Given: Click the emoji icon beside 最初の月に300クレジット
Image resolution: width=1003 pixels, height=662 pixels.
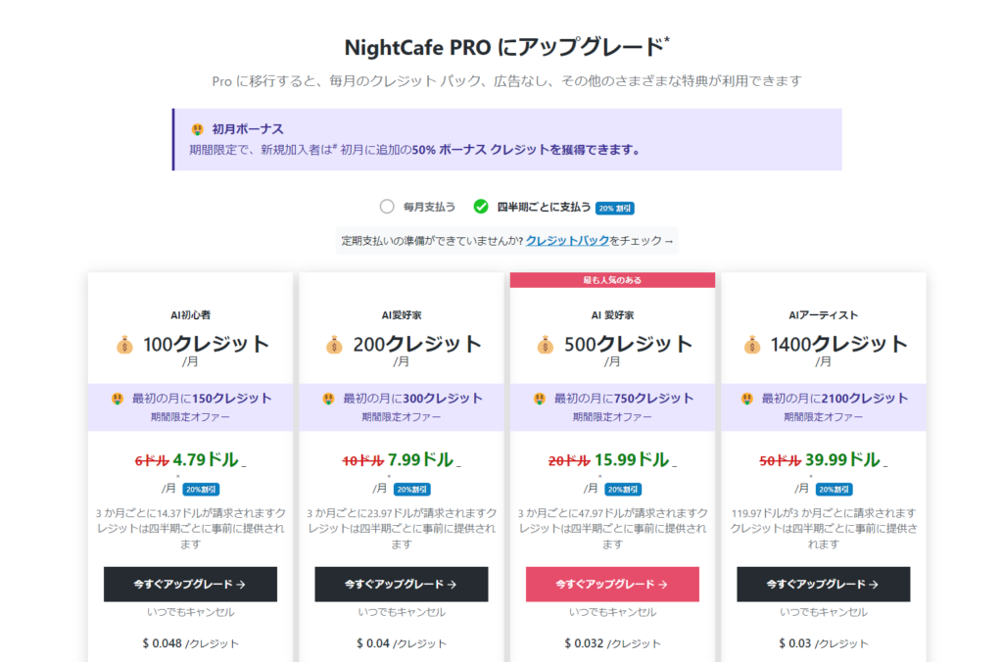Looking at the screenshot, I should point(329,399).
